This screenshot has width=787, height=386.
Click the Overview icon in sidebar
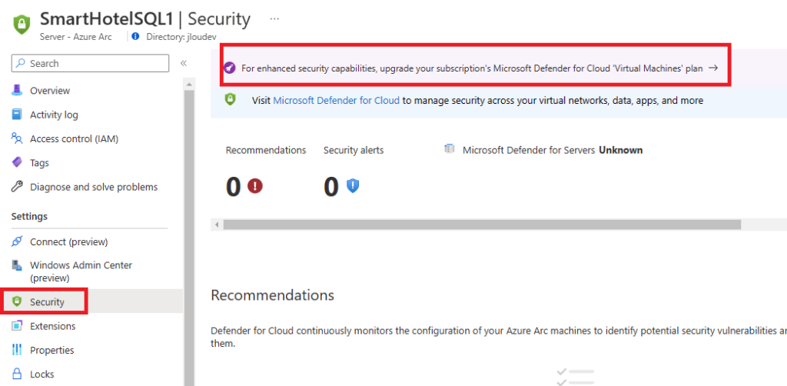tap(17, 91)
